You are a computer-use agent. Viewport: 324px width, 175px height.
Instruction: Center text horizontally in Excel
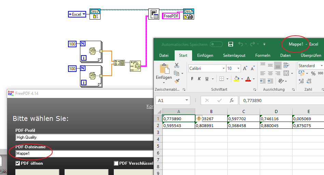coord(270,73)
